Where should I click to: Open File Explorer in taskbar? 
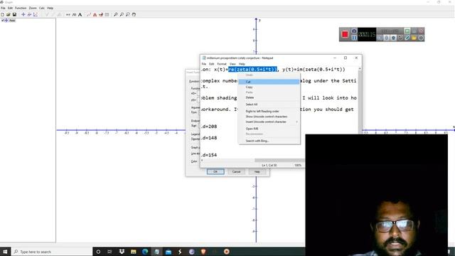(134, 252)
